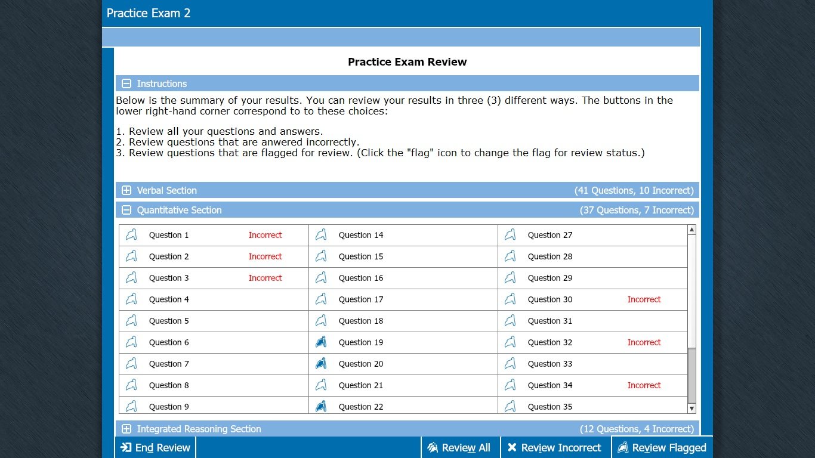Click Incorrect label for Question 30
Image resolution: width=815 pixels, height=458 pixels.
(644, 299)
